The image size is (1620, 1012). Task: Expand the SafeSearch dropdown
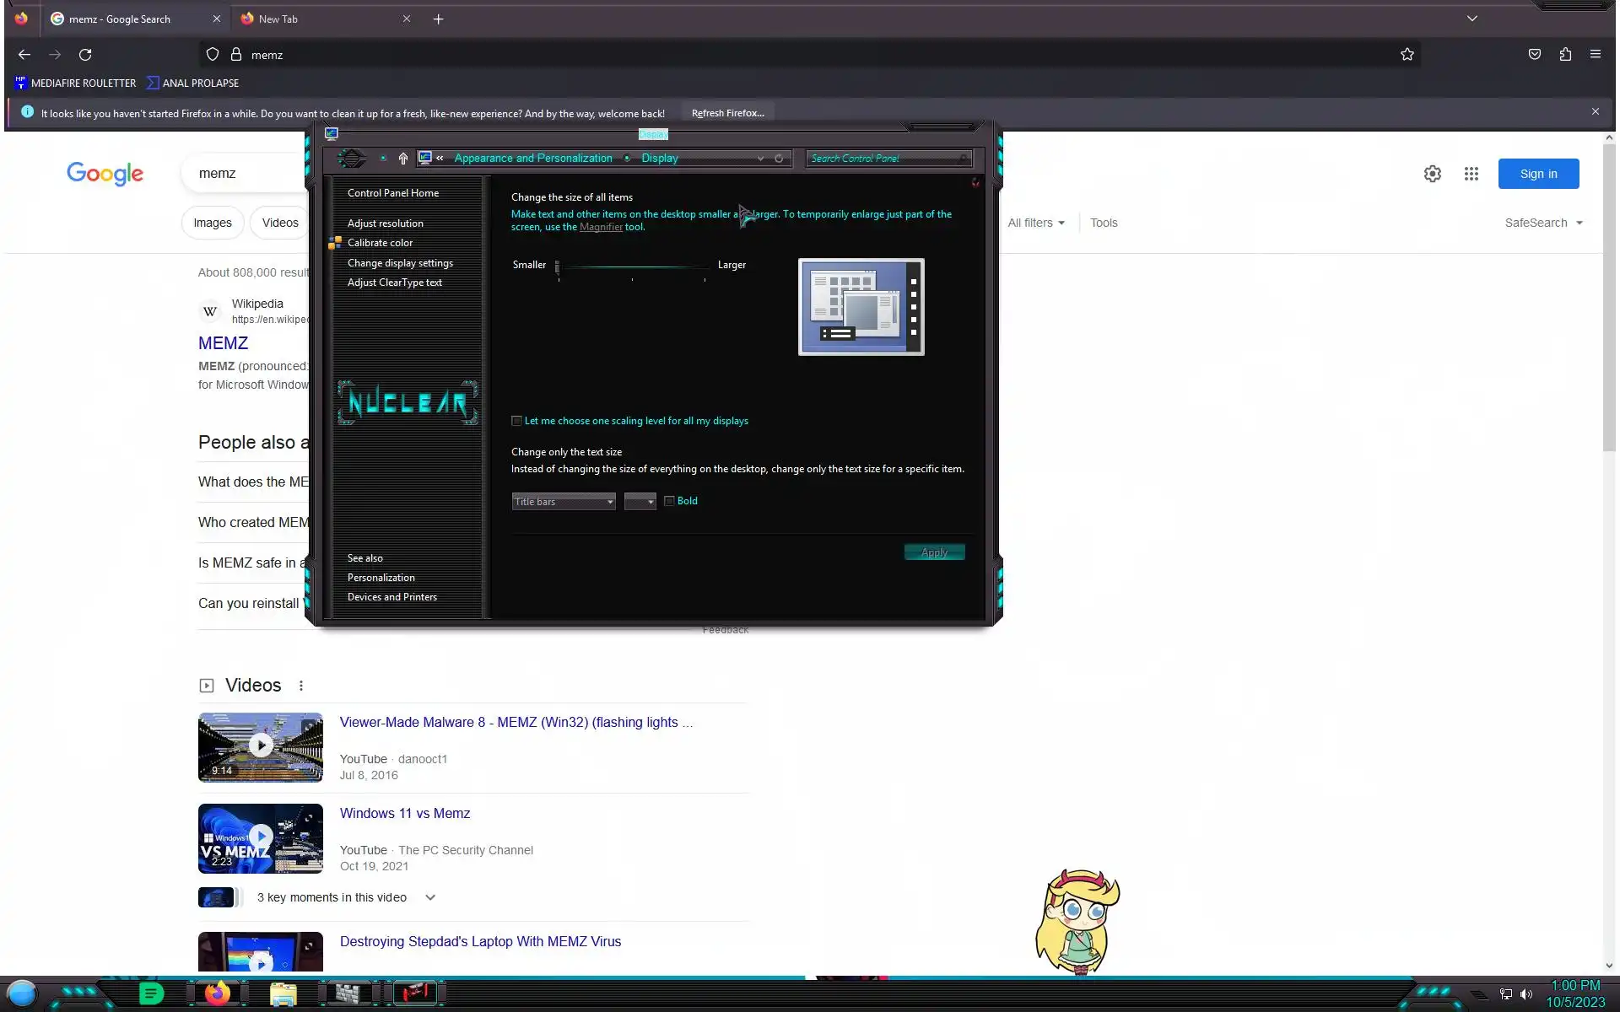1543,223
